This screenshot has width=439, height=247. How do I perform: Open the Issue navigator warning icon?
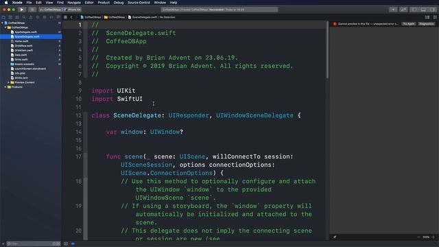[x=31, y=17]
